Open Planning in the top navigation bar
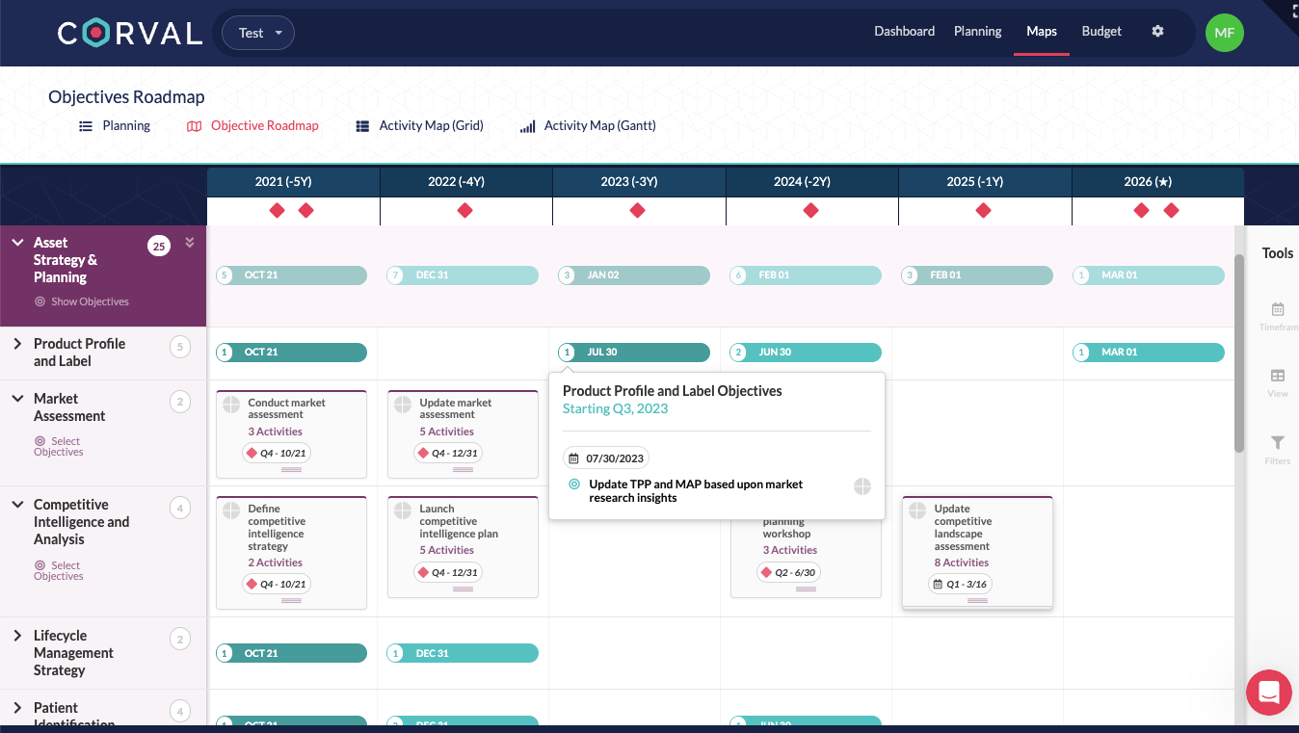Image resolution: width=1299 pixels, height=733 pixels. [977, 31]
